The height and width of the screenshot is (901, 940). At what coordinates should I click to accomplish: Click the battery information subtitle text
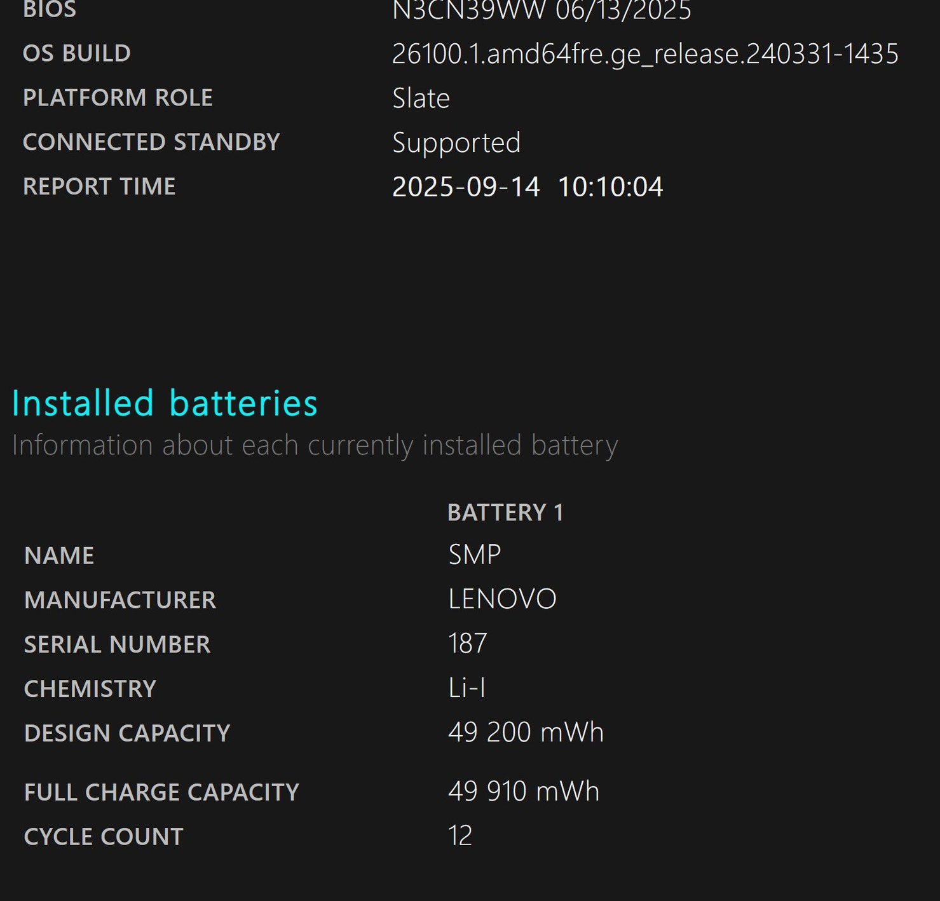(x=315, y=445)
